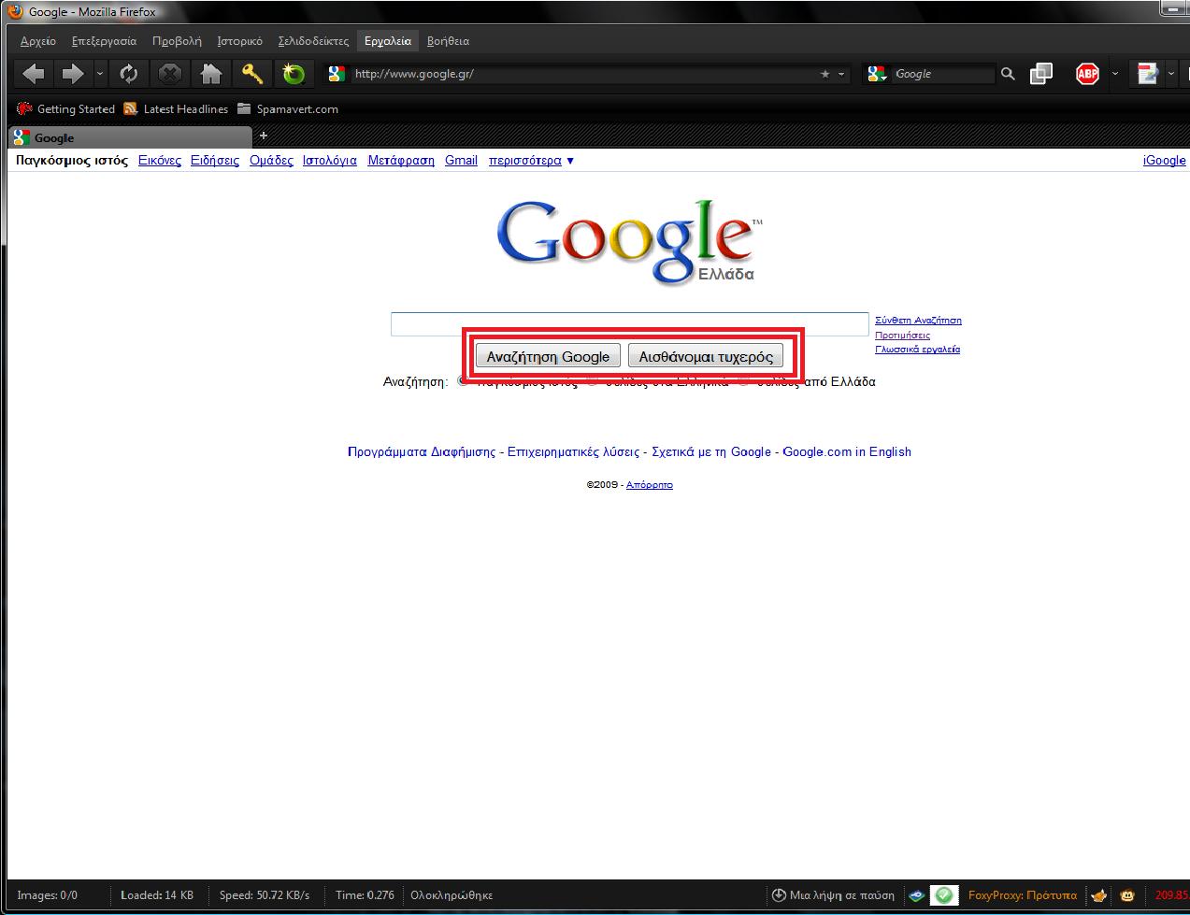Click the magnifying glass search icon
The height and width of the screenshot is (915, 1190).
[1008, 74]
